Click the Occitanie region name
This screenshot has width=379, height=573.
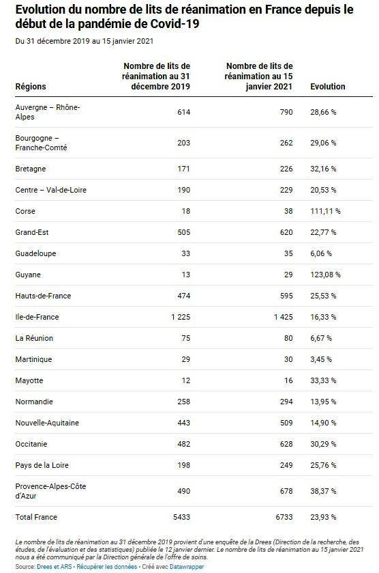tap(31, 444)
